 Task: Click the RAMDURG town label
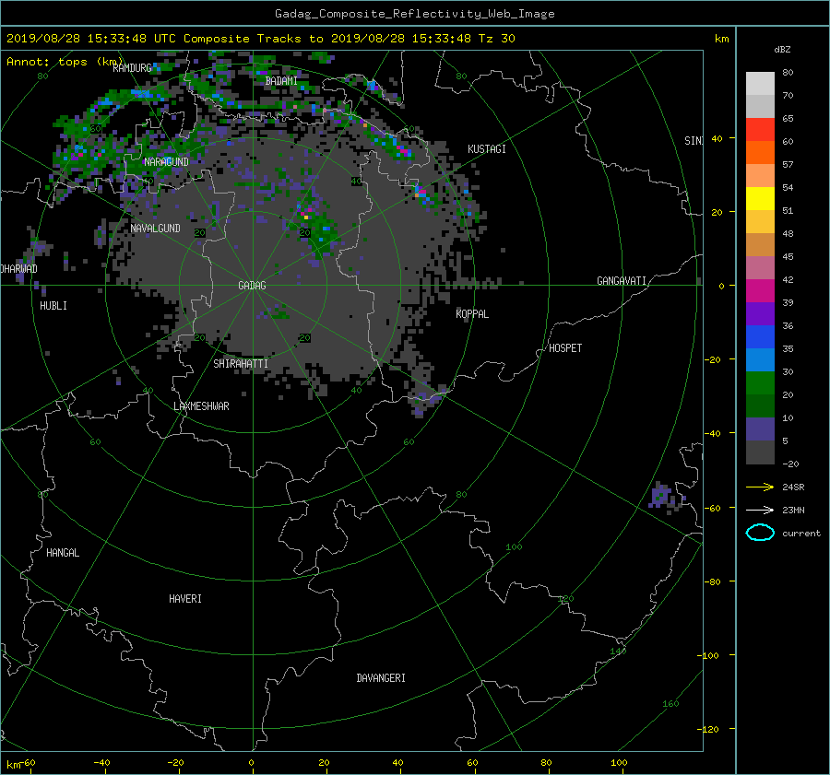132,67
